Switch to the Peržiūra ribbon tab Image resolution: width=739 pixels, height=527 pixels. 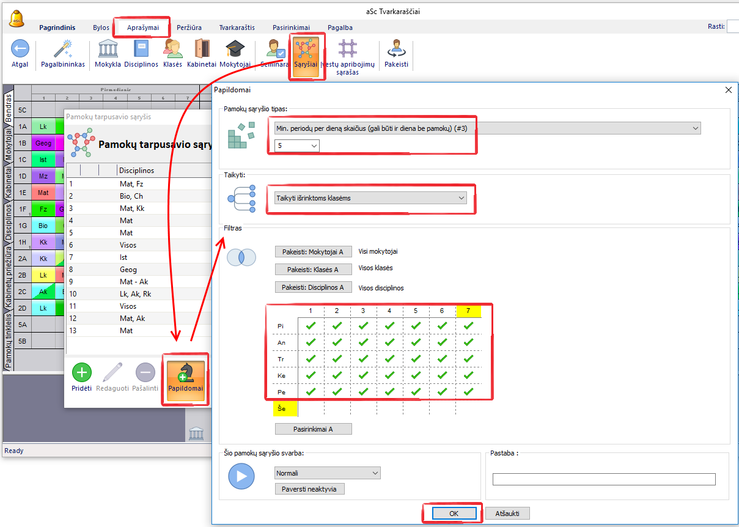pos(189,28)
